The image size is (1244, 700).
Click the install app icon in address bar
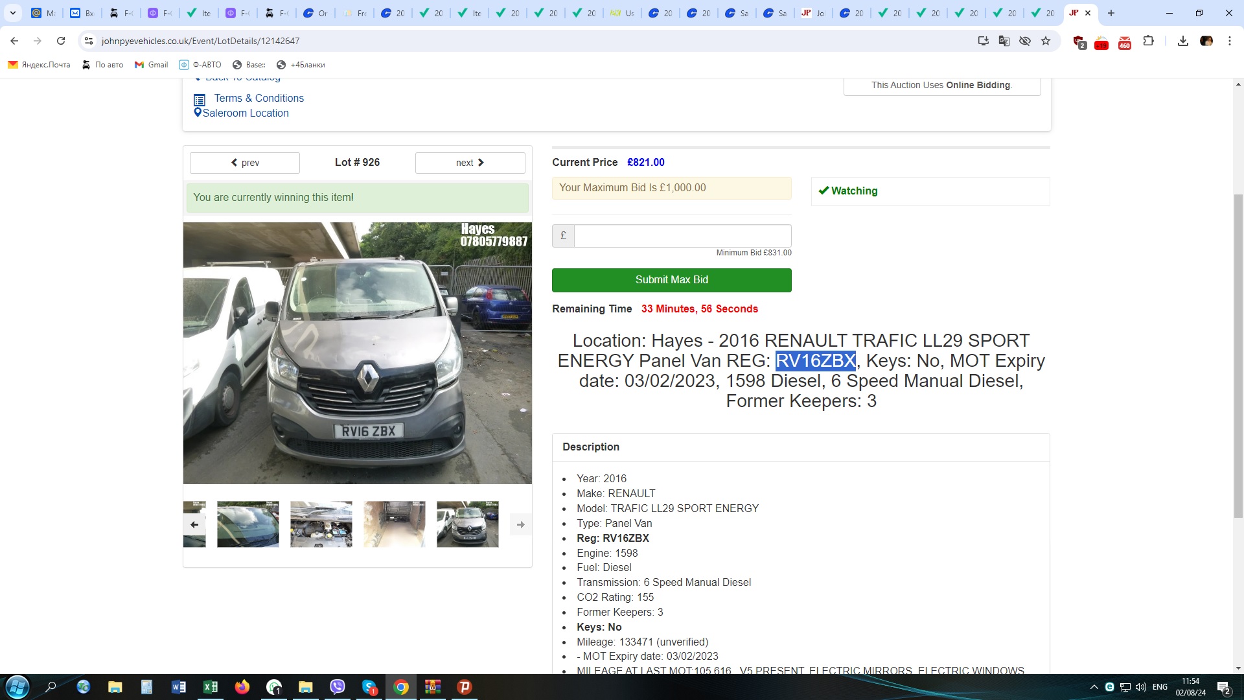click(x=984, y=41)
